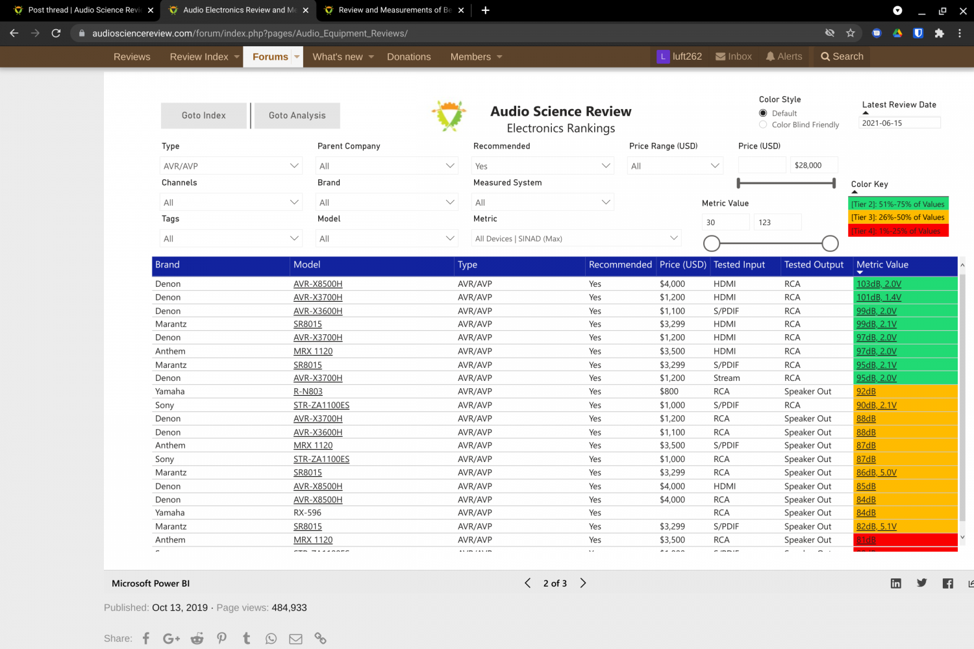This screenshot has height=649, width=974.
Task: Open Channels dropdown
Action: (231, 202)
